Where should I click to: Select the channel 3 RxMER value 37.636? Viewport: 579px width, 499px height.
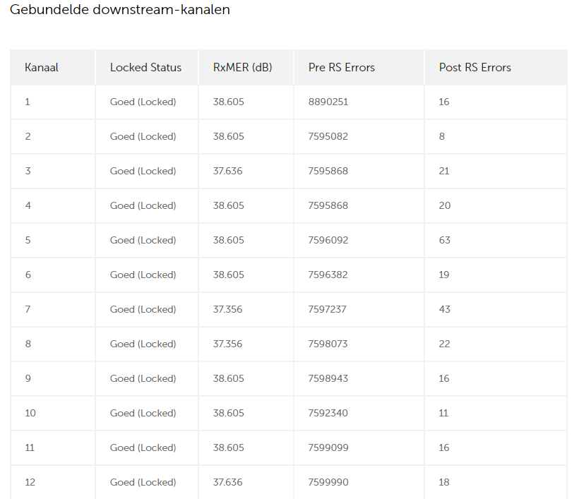[x=228, y=172]
